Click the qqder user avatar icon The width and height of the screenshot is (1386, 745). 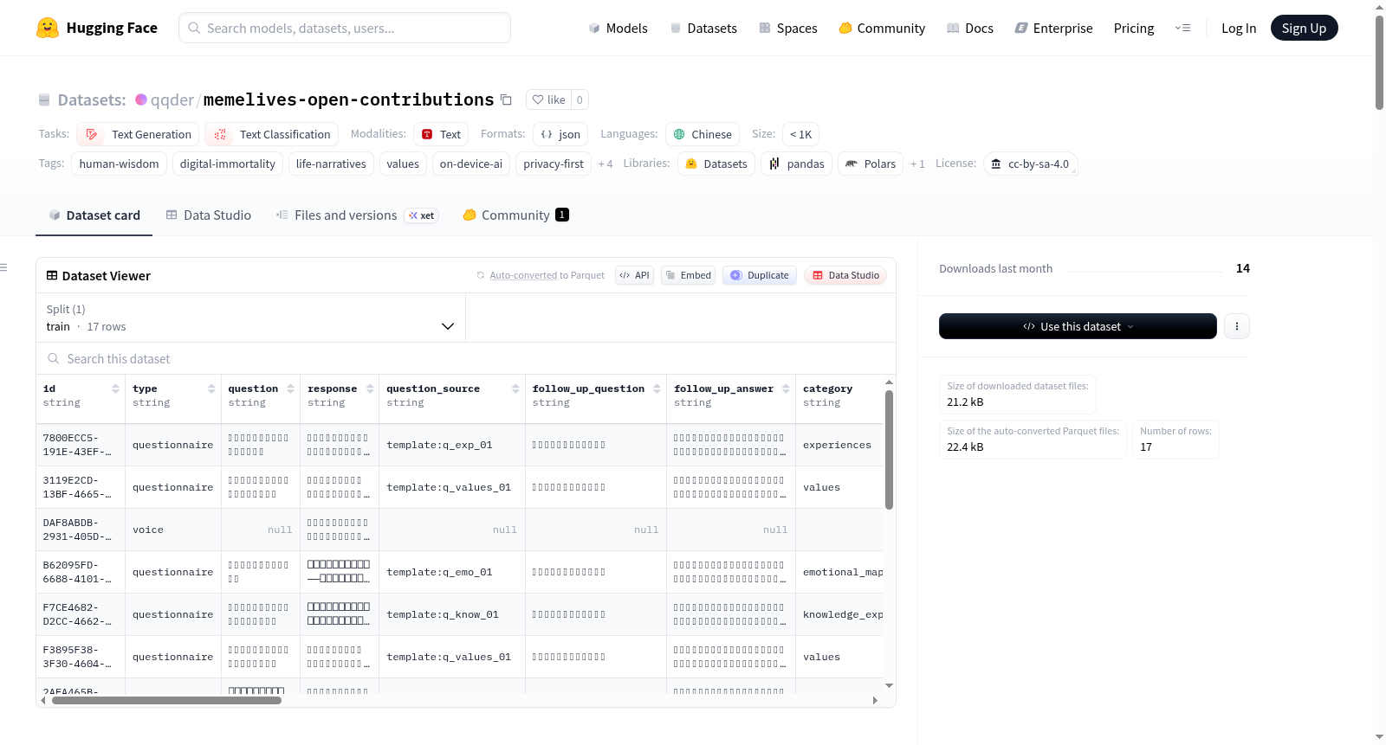click(x=141, y=100)
